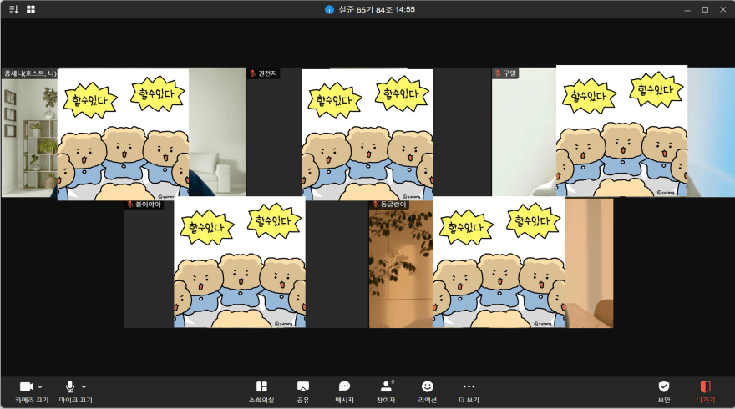
Task: Select 권전지 participant video tile
Action: [367, 133]
